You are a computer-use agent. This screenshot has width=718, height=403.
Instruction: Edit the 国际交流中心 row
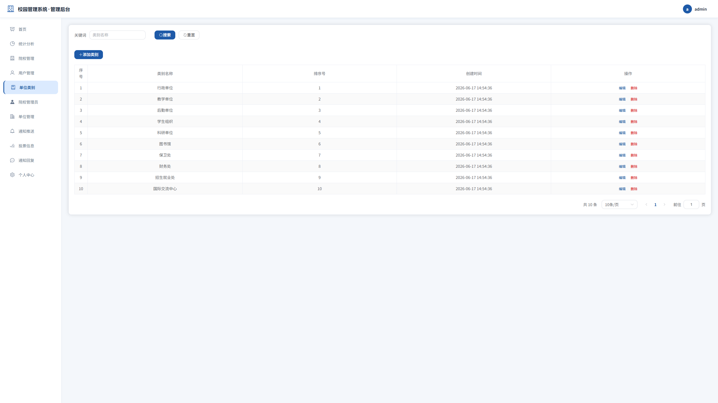(622, 189)
